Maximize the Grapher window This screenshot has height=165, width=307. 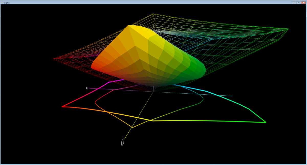point(298,2)
